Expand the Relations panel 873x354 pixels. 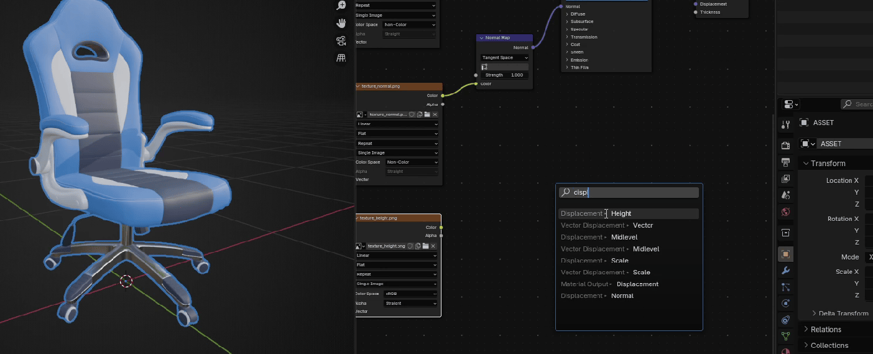[806, 329]
